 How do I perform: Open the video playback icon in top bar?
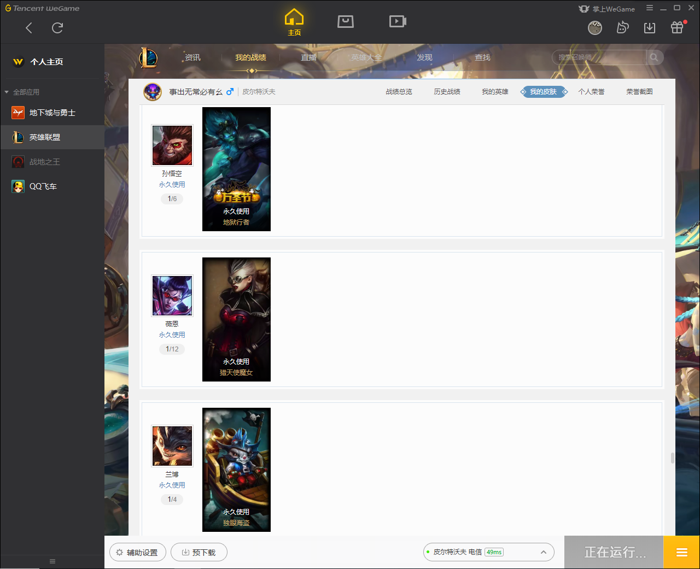(x=398, y=21)
